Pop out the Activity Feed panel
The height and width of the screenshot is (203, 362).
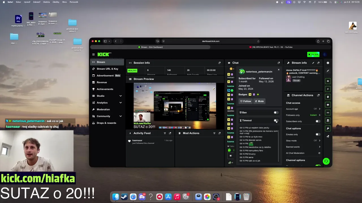tap(170, 133)
